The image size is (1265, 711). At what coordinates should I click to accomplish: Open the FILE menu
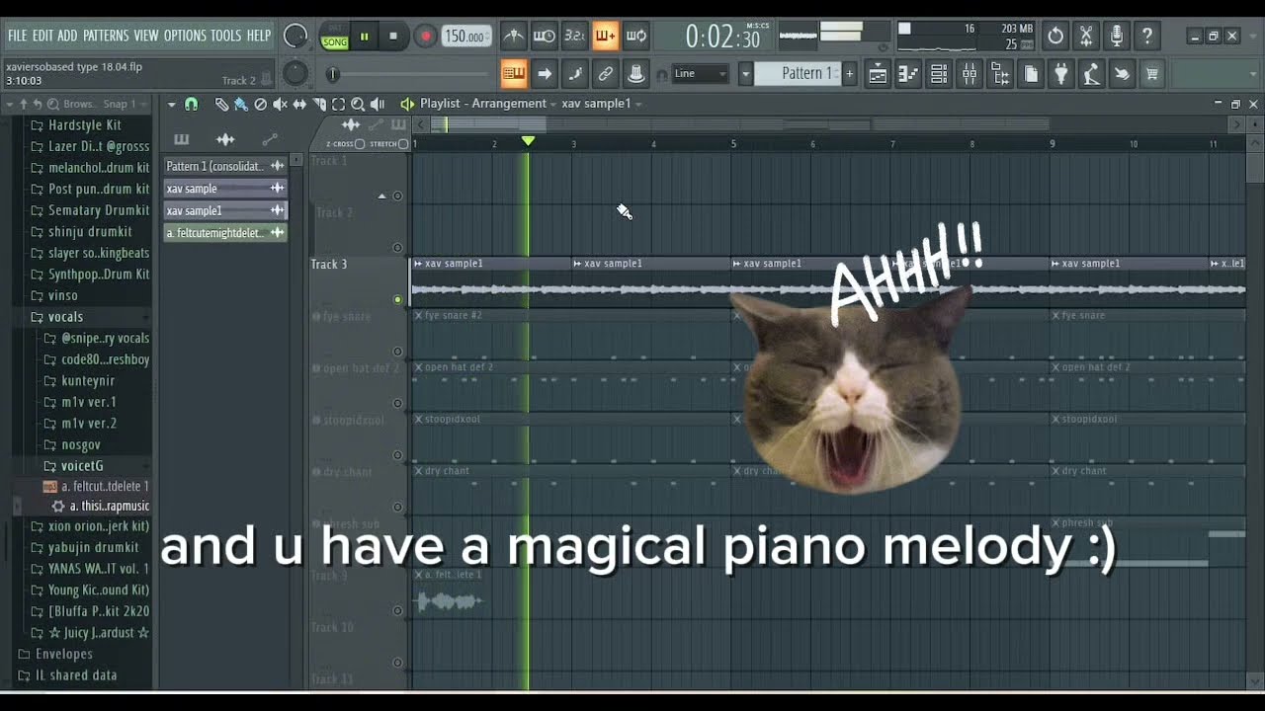point(18,36)
